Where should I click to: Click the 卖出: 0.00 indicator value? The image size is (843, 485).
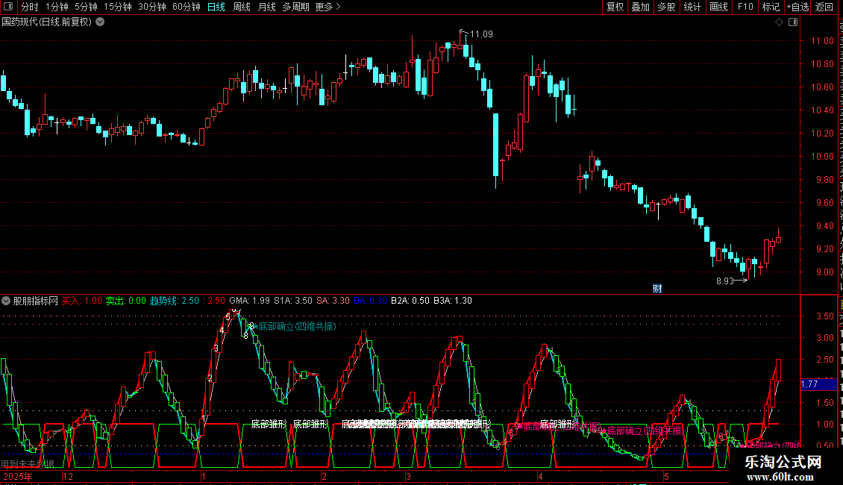coord(126,301)
